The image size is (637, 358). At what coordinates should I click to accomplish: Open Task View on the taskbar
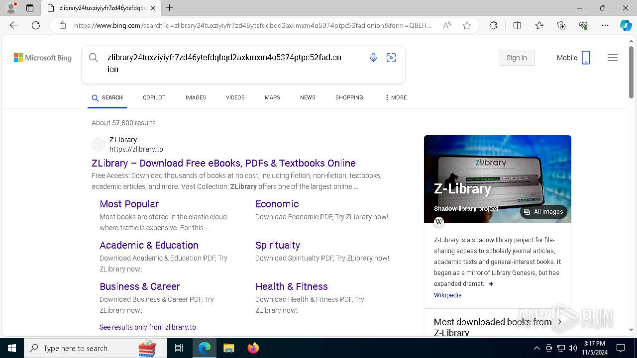179,348
